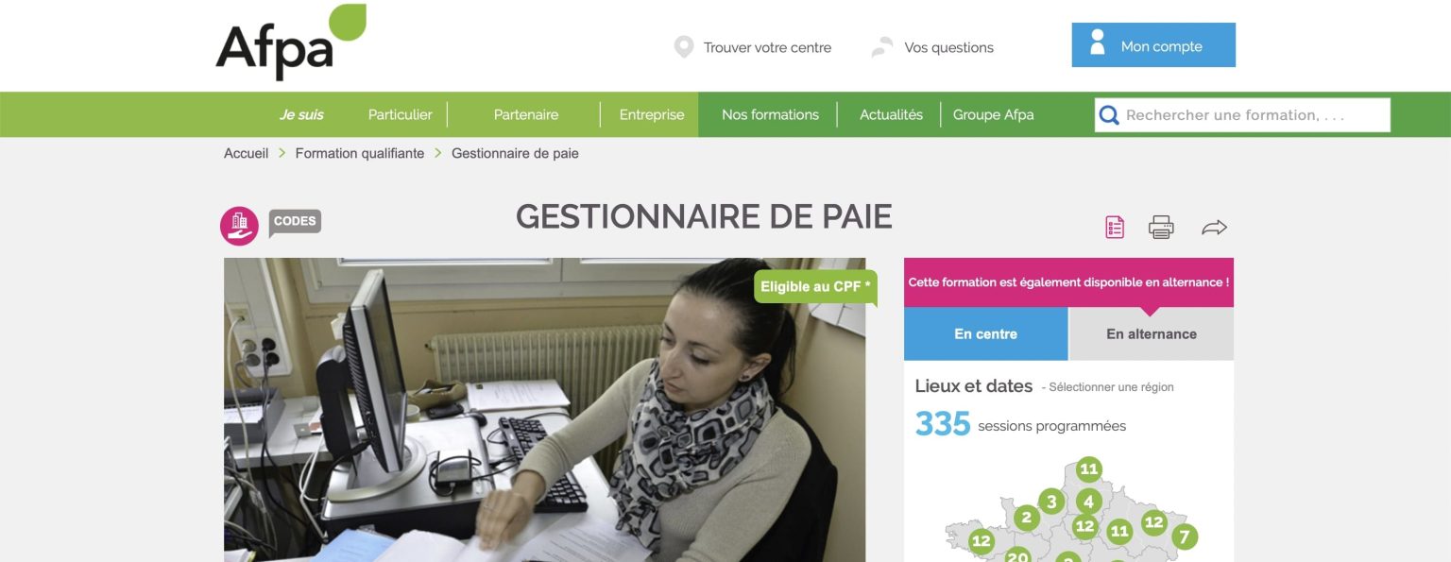Click in the Rechercher une formation field
Screen dimensions: 1451x562
pyautogui.click(x=1242, y=115)
